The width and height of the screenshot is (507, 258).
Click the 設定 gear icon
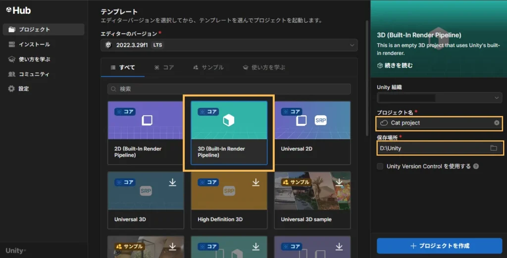(x=12, y=88)
